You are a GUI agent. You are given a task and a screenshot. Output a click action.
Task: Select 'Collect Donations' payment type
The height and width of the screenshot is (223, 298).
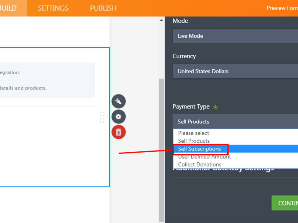236,164
